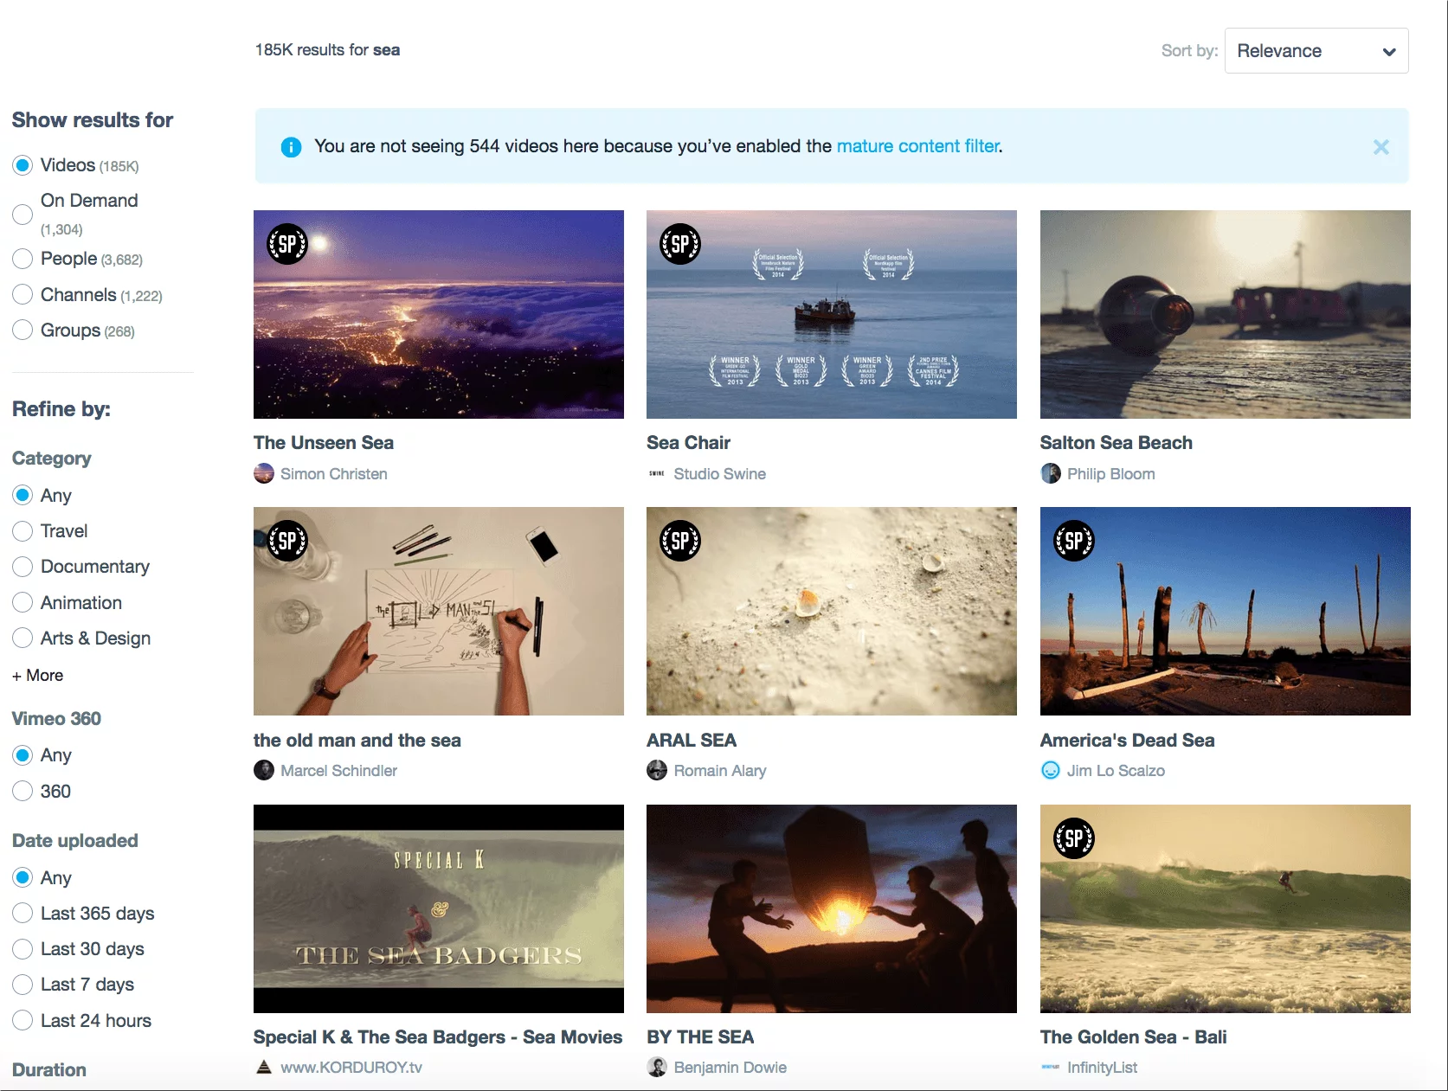Click Staff Pick badge on the old man and the sea

[x=287, y=541]
